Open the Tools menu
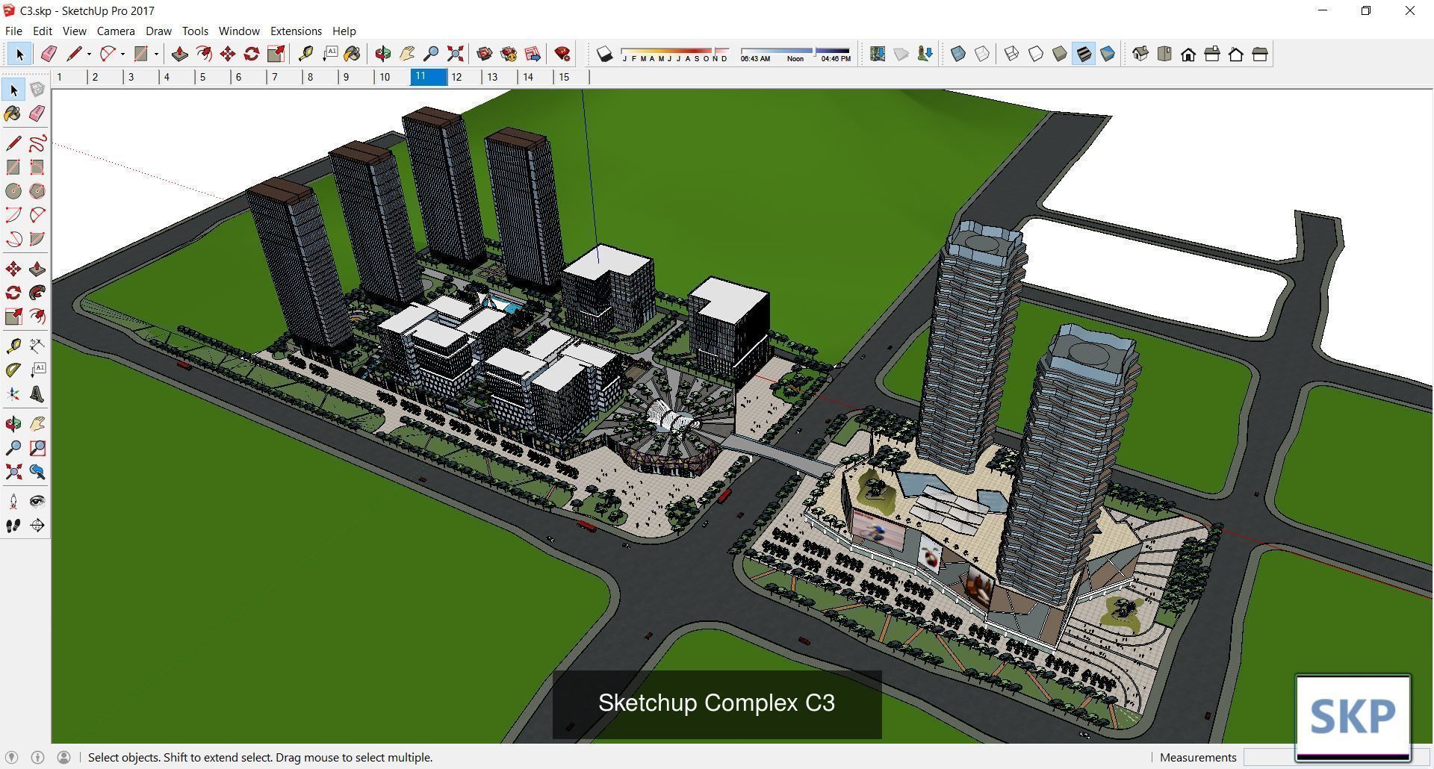The image size is (1434, 769). (195, 31)
